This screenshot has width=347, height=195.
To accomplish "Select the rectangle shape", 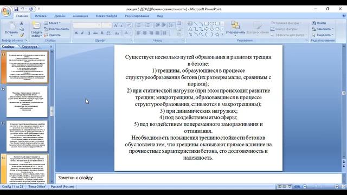I will click(207, 23).
